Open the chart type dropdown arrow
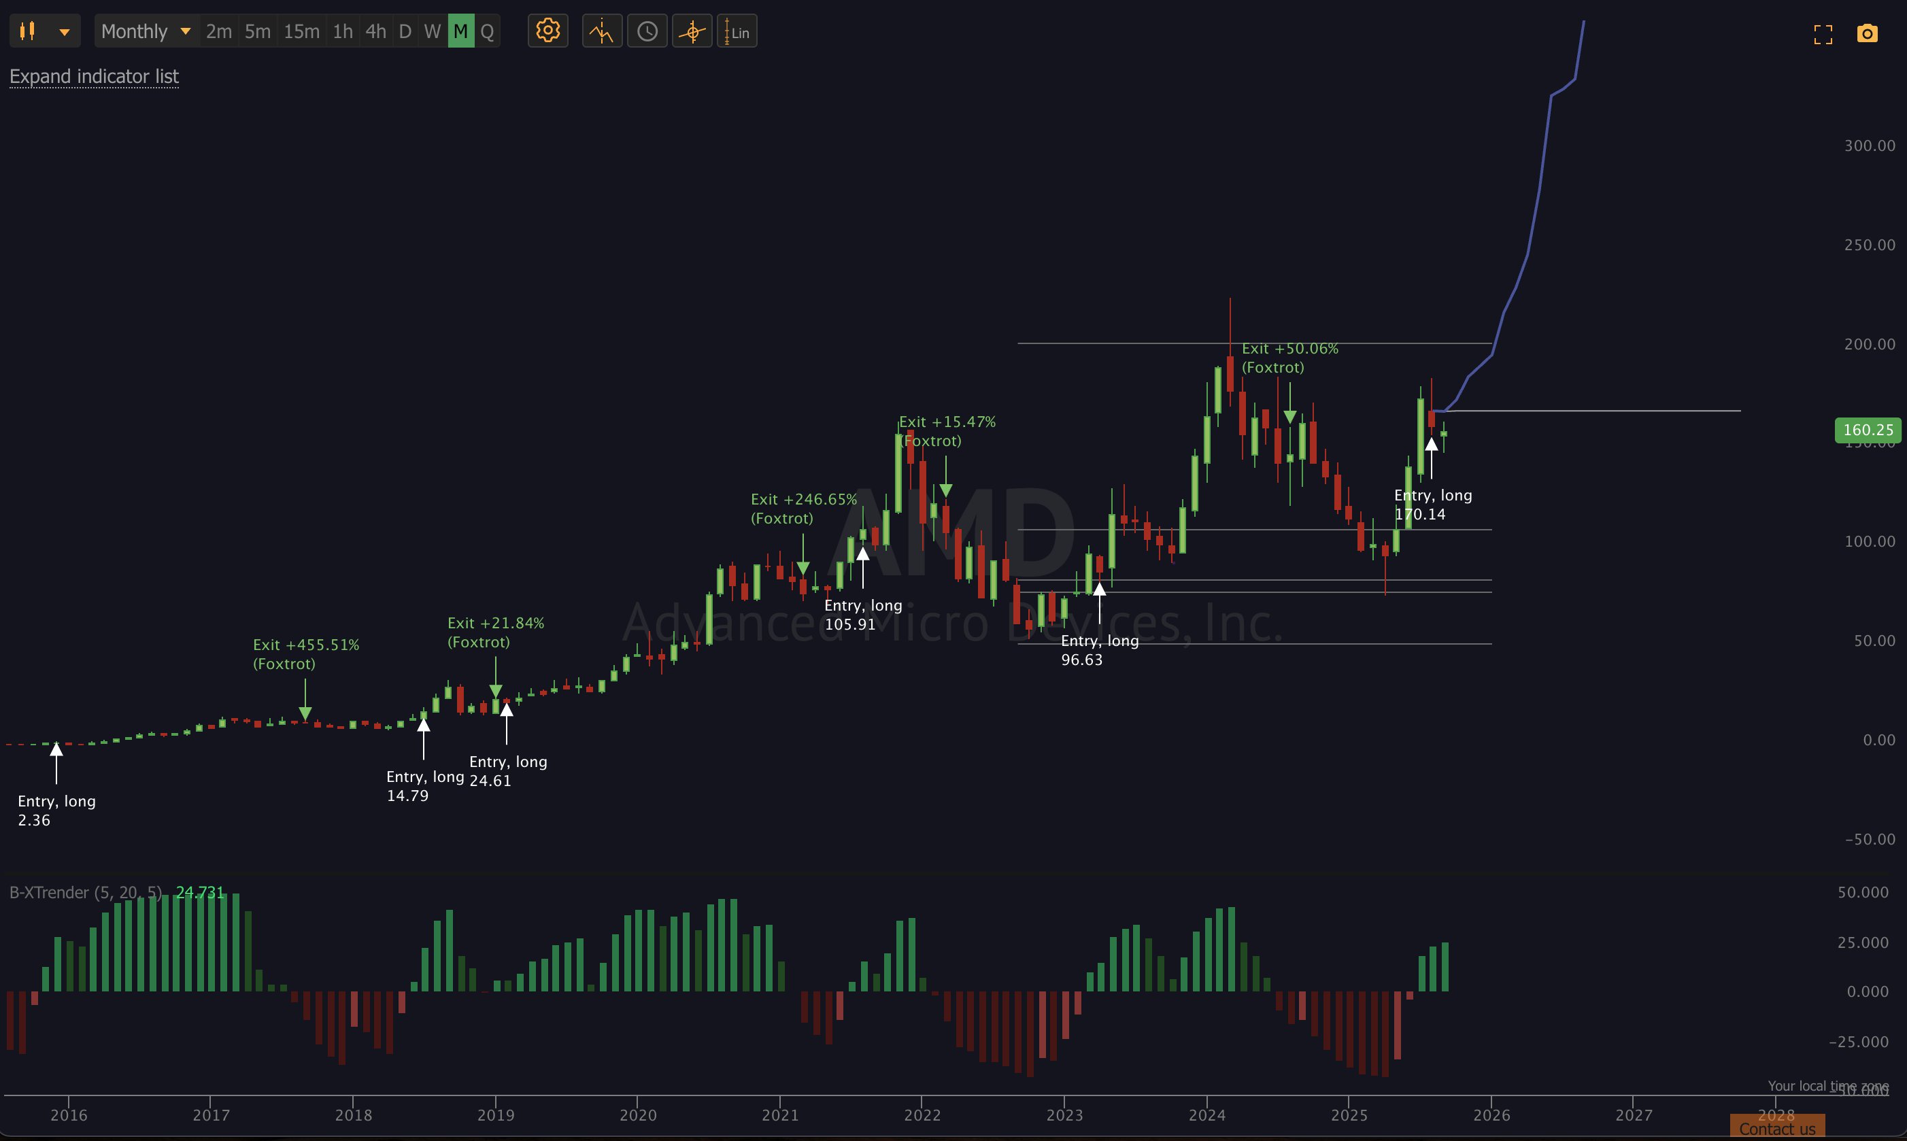Image resolution: width=1907 pixels, height=1141 pixels. pos(65,31)
